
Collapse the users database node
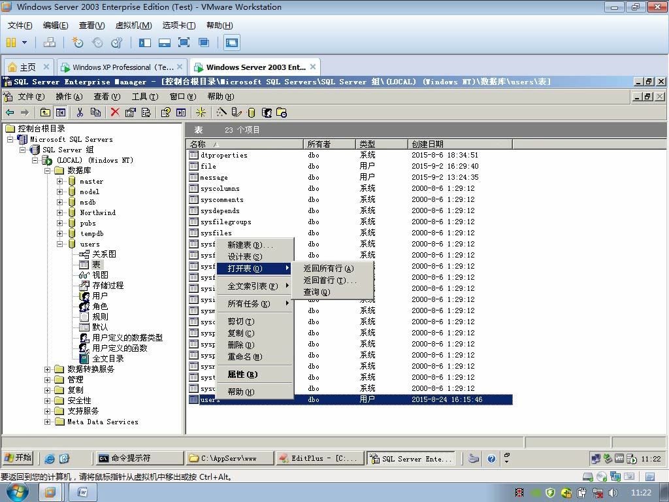click(x=59, y=244)
